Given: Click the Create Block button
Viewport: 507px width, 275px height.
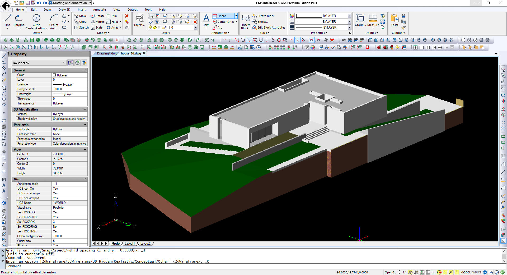Looking at the screenshot, I should [x=263, y=16].
